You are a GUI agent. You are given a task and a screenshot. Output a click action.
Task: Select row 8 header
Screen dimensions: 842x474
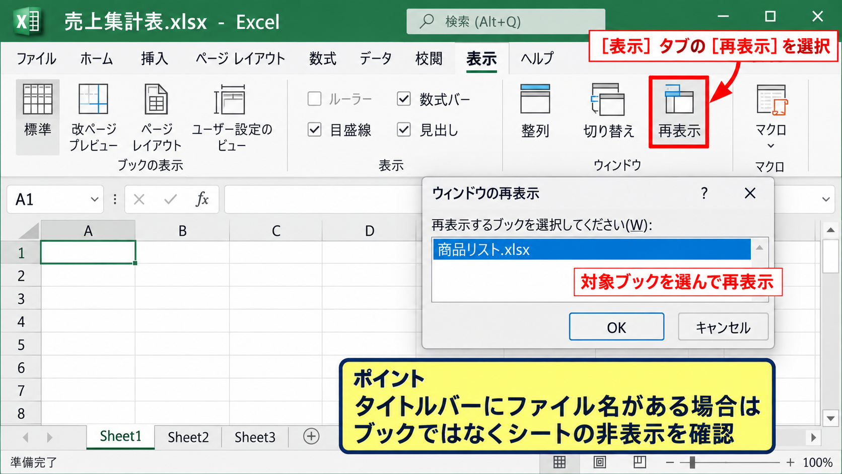coord(21,414)
